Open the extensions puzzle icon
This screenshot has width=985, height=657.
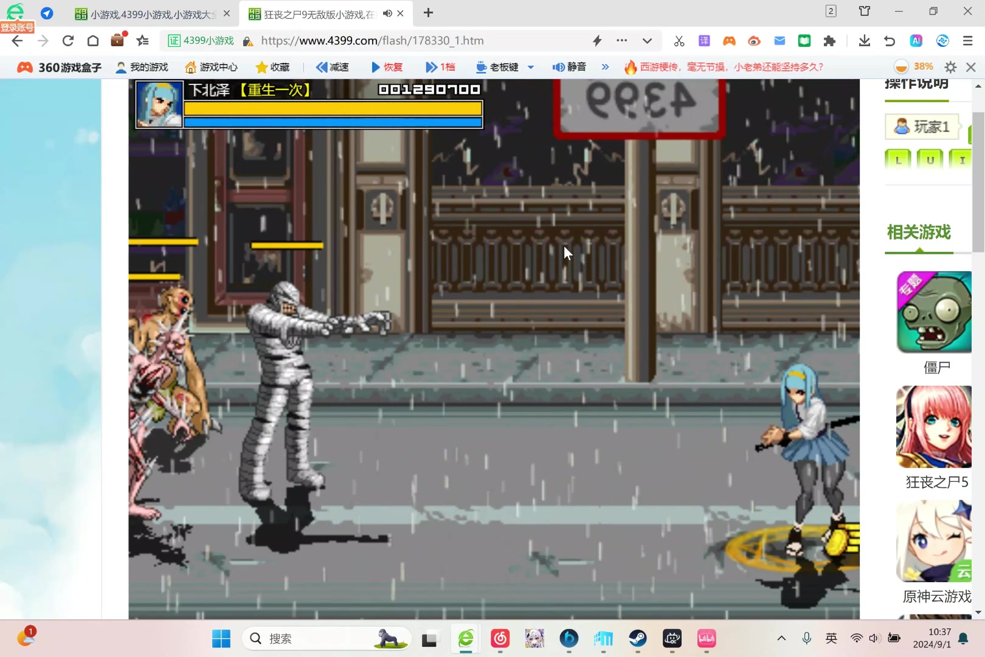(x=829, y=41)
